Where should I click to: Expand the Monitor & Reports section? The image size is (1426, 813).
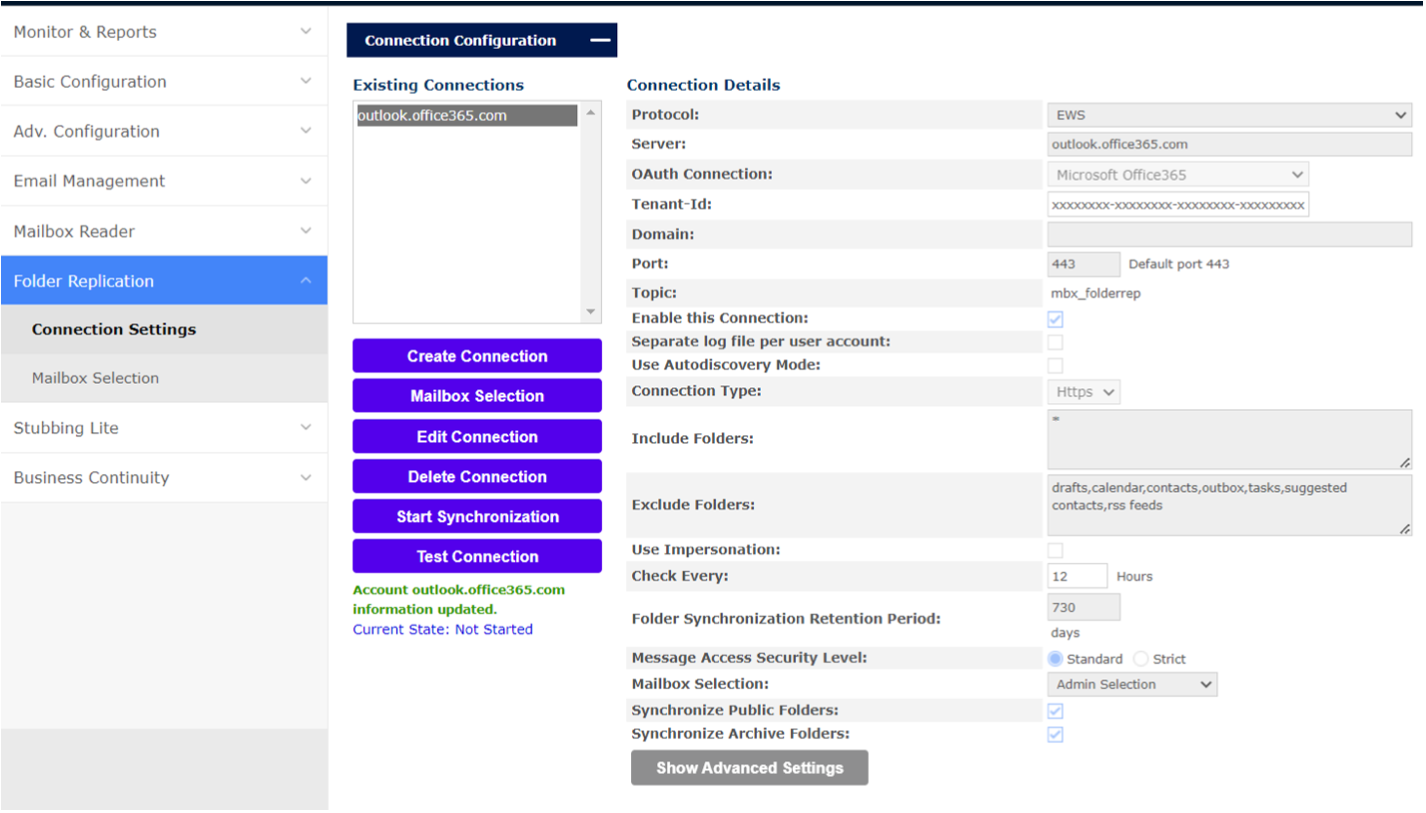(x=163, y=32)
